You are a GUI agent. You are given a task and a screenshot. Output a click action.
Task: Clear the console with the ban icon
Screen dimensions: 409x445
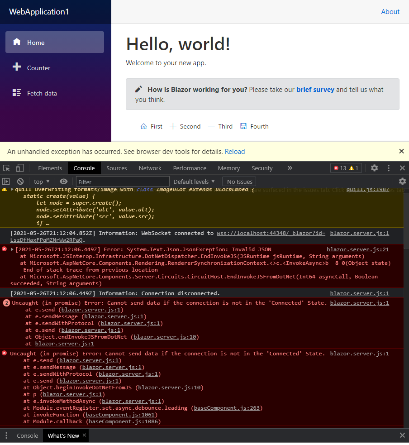click(x=19, y=181)
